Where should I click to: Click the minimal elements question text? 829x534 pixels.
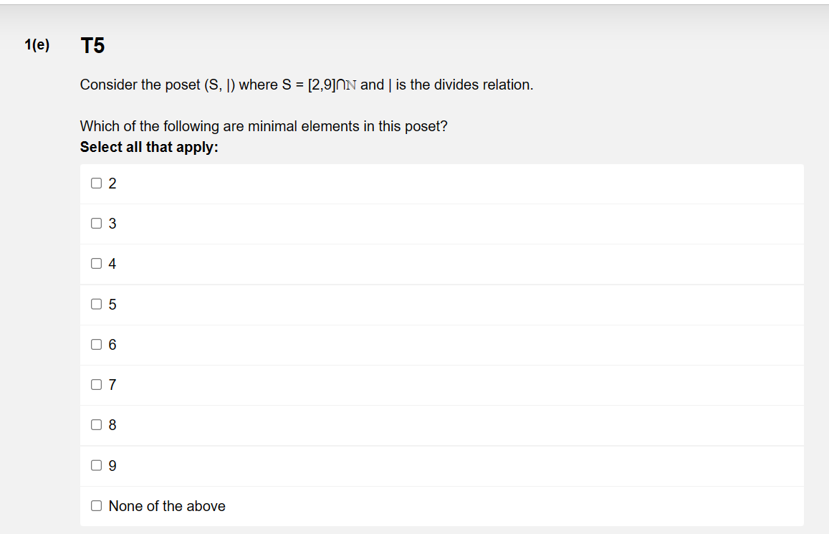tap(263, 125)
